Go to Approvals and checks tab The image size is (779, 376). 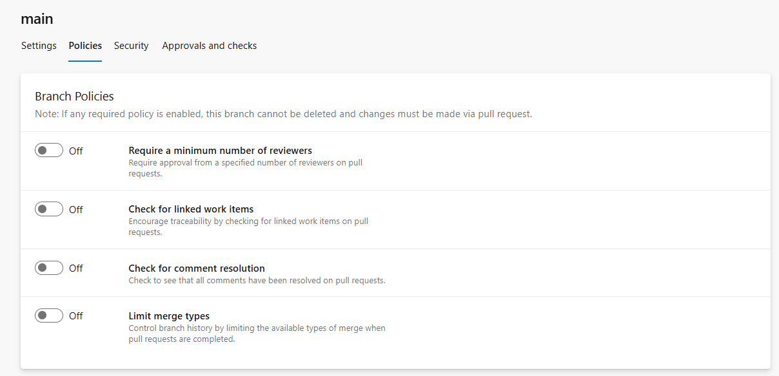[x=210, y=46]
